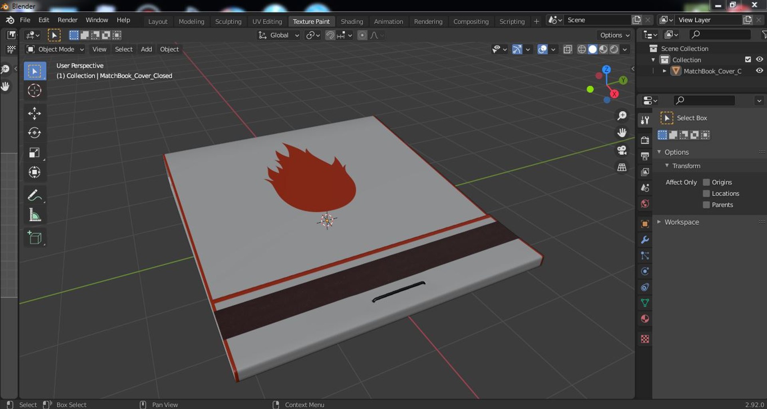Switch orthographic/perspective grid icon

(x=622, y=168)
